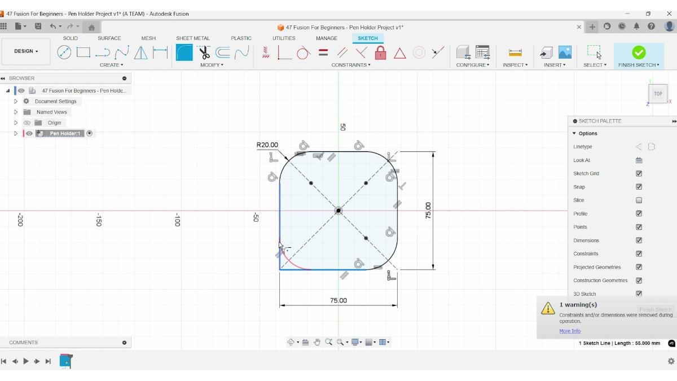Enable the Slice option

(x=639, y=200)
